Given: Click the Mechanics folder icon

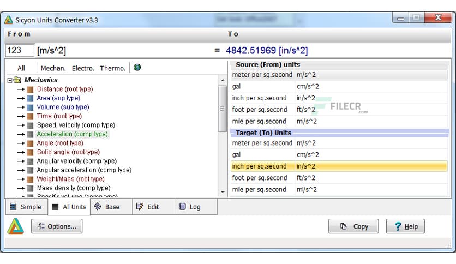Looking at the screenshot, I should click(x=17, y=80).
